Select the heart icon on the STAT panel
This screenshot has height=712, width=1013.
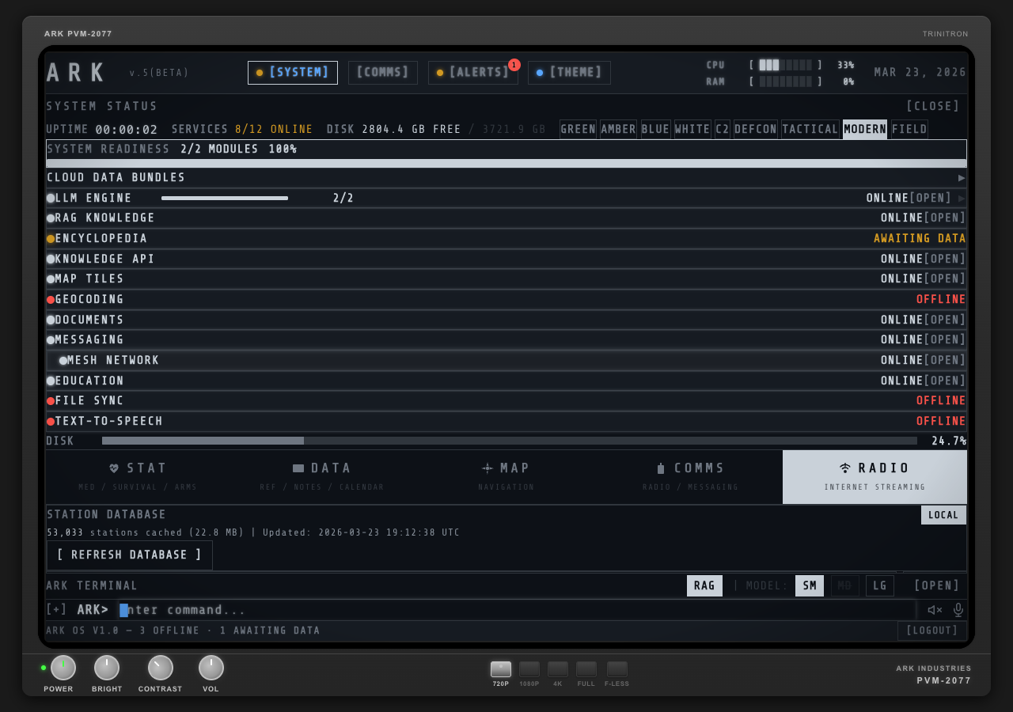116,468
